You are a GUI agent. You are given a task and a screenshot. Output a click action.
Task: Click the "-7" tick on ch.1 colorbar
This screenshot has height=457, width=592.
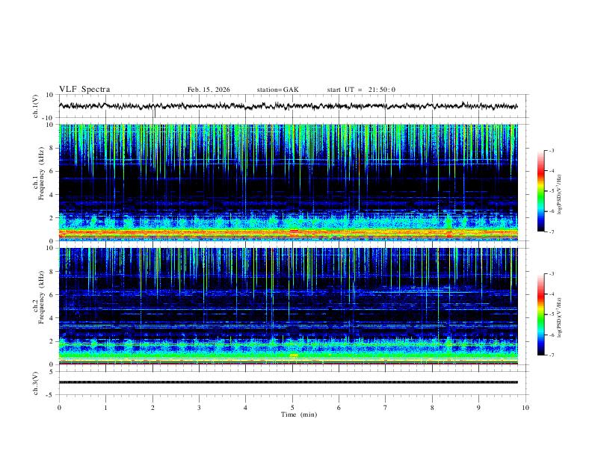point(552,232)
